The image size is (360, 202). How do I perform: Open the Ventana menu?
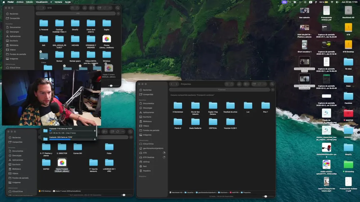(x=58, y=2)
